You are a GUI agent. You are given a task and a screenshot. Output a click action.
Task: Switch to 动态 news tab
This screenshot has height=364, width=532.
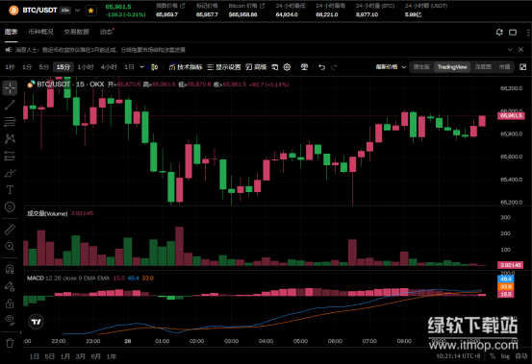(x=106, y=32)
